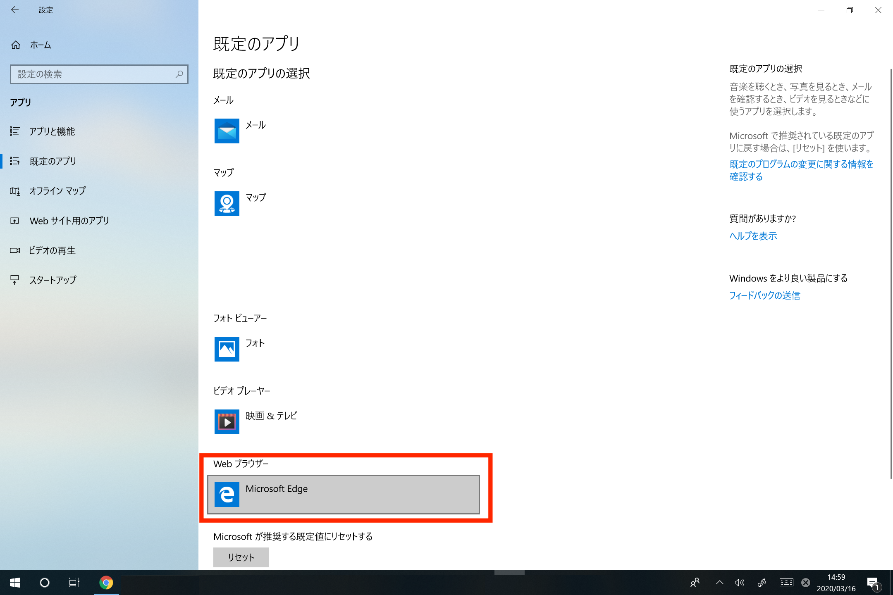
Task: Click the back arrow in Settings
Action: pyautogui.click(x=15, y=10)
